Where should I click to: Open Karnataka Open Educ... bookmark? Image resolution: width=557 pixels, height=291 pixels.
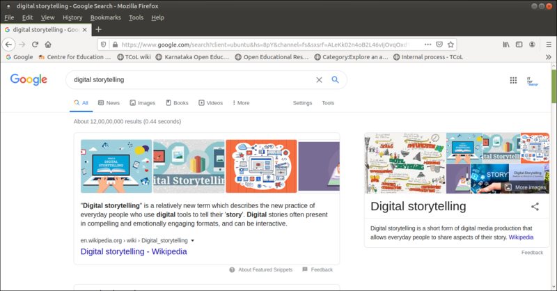pyautogui.click(x=192, y=57)
